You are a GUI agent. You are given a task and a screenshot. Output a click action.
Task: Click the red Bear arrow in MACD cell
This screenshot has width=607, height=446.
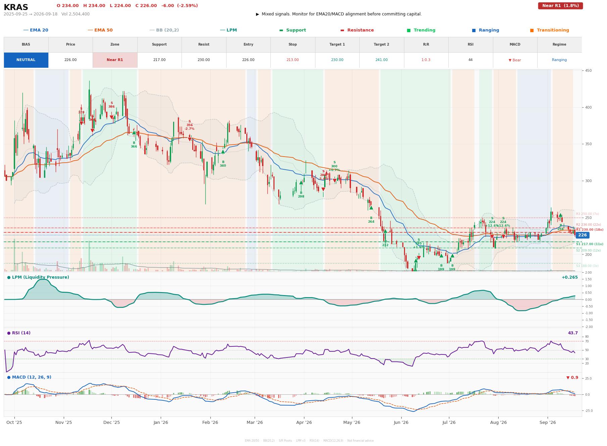point(510,60)
